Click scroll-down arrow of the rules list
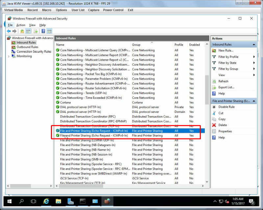 click(x=207, y=182)
